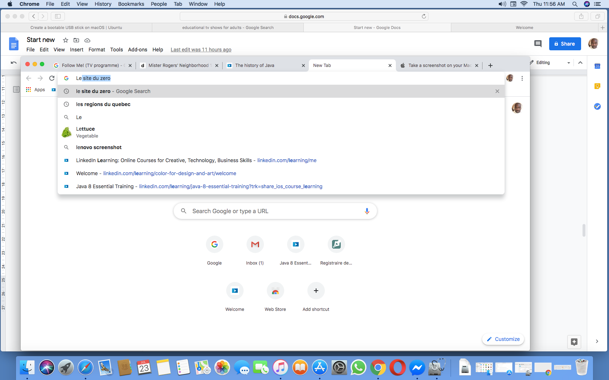Click the Explore button at bottom right
The width and height of the screenshot is (609, 380).
point(574,342)
